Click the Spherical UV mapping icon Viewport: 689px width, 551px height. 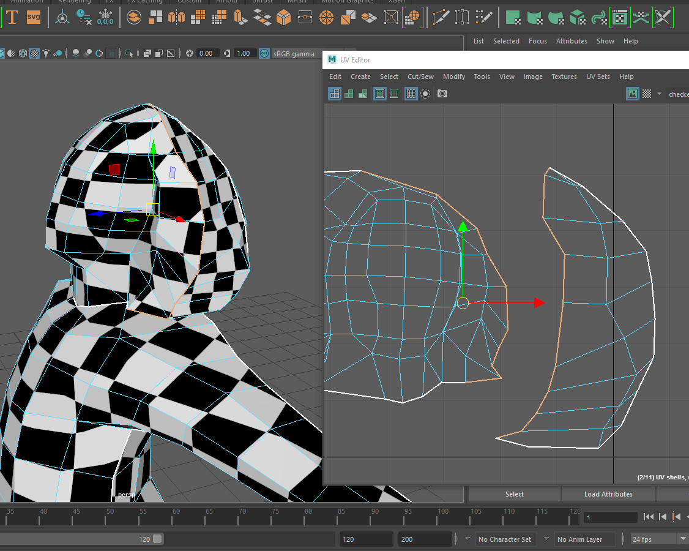(x=556, y=18)
